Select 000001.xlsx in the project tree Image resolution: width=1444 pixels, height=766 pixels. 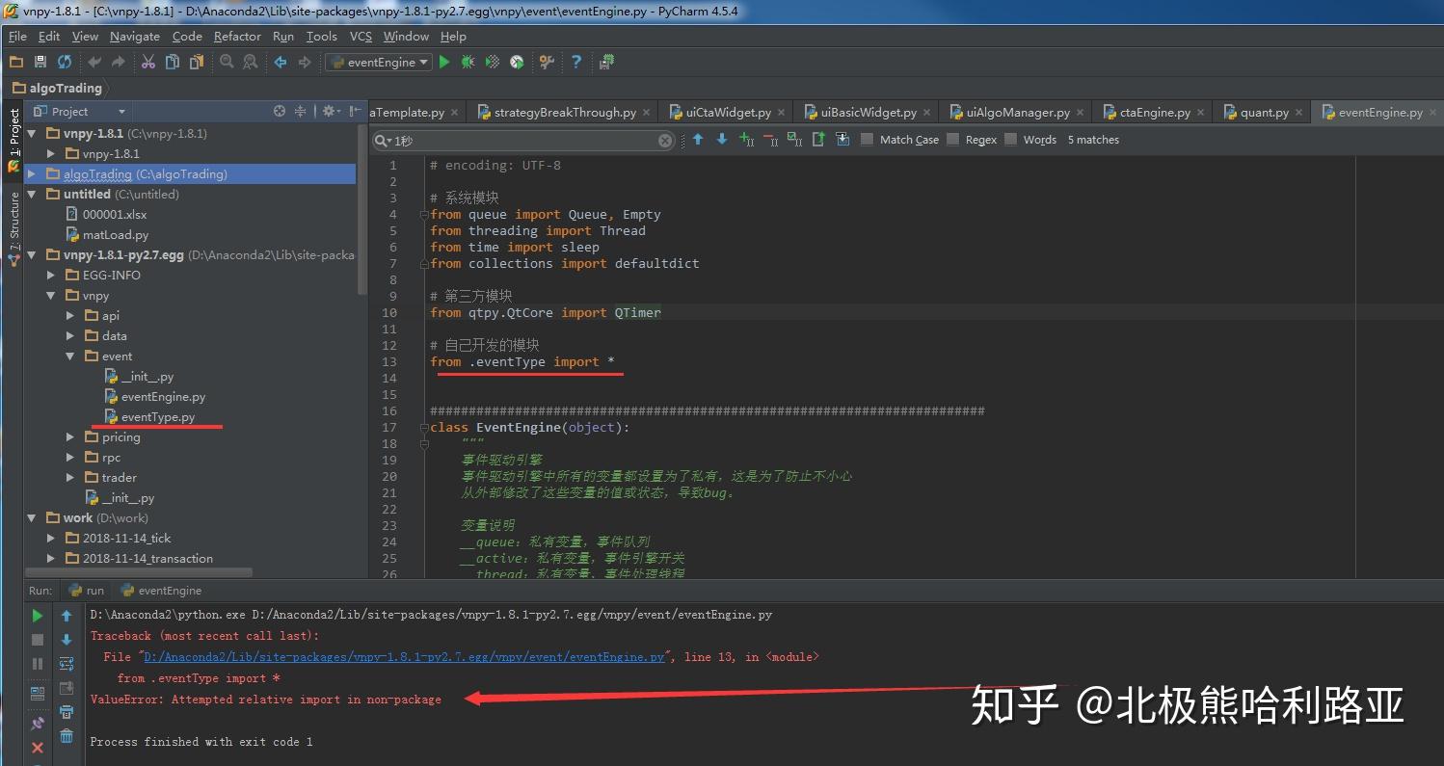114,215
